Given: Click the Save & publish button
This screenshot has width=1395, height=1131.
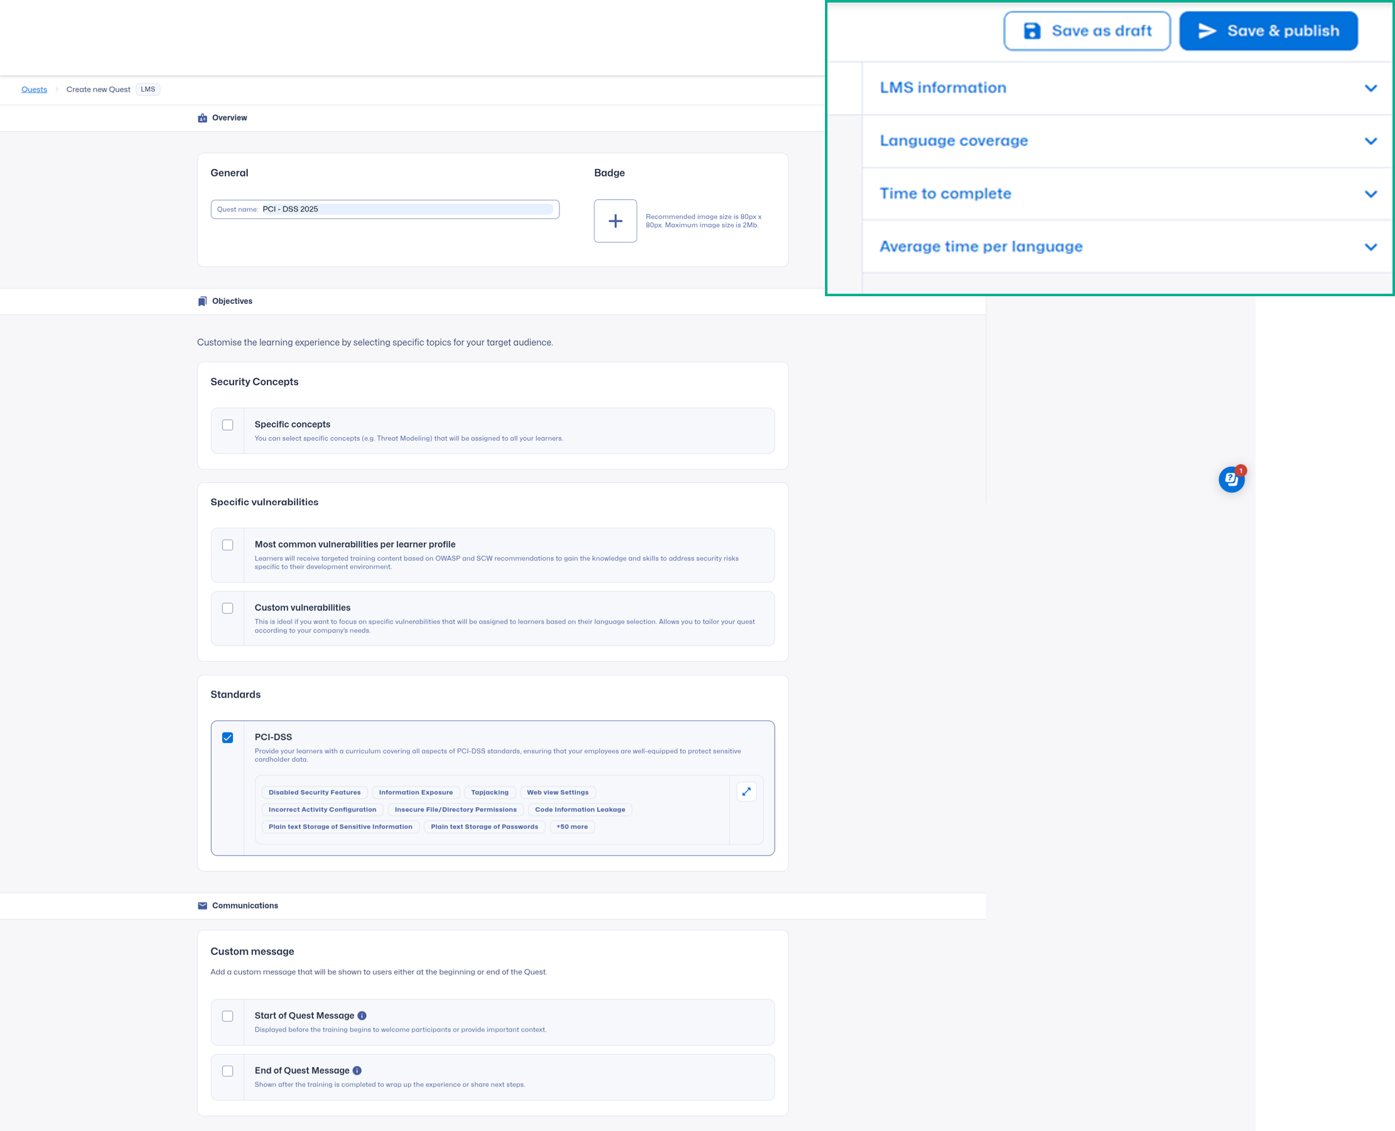Looking at the screenshot, I should 1268,31.
